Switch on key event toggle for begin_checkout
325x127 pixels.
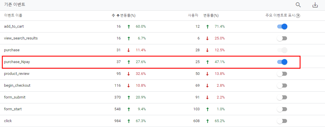click(282, 85)
